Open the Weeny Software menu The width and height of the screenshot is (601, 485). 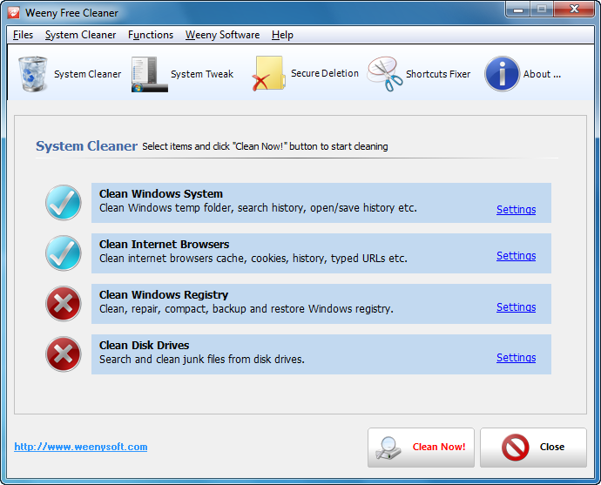click(222, 35)
